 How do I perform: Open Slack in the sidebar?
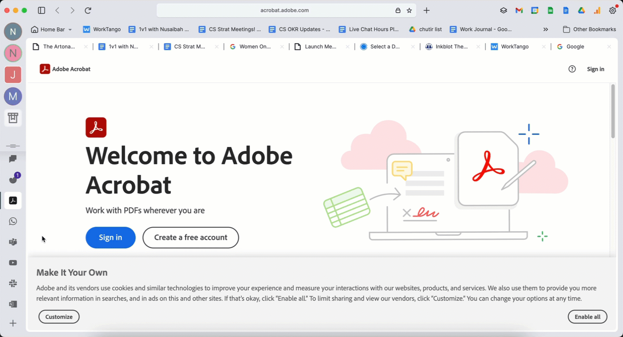(13, 283)
